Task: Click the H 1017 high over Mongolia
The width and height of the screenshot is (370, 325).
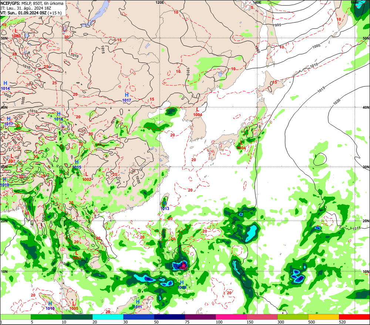Action: (127, 97)
